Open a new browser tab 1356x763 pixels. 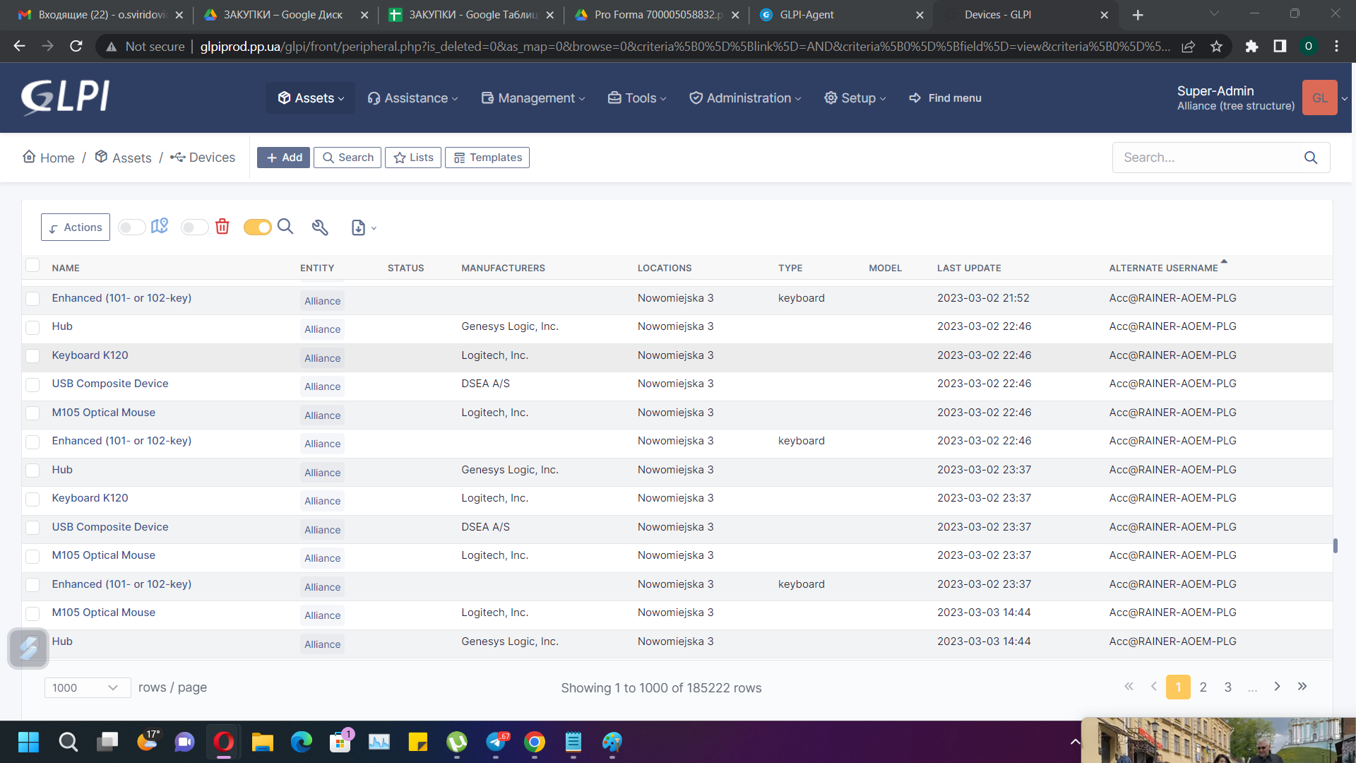(x=1138, y=15)
